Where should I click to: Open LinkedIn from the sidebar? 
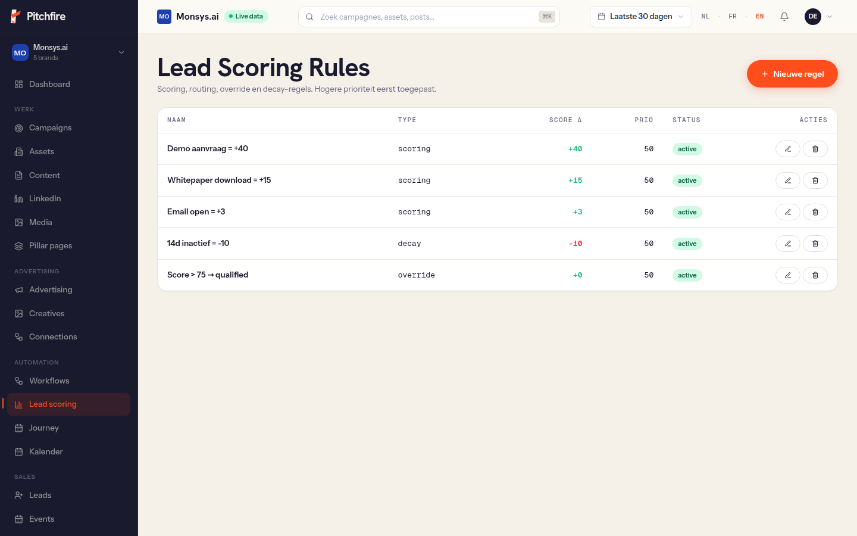tap(68, 198)
